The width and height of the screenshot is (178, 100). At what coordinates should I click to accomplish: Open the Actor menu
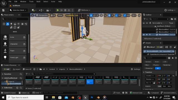pos(53,2)
